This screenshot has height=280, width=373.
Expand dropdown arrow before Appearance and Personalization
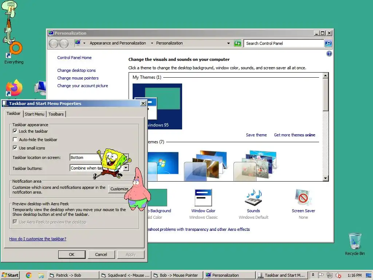[x=84, y=43]
